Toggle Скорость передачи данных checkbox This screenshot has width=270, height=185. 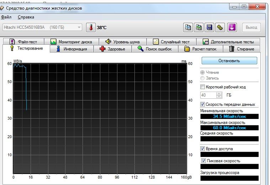pyautogui.click(x=203, y=104)
